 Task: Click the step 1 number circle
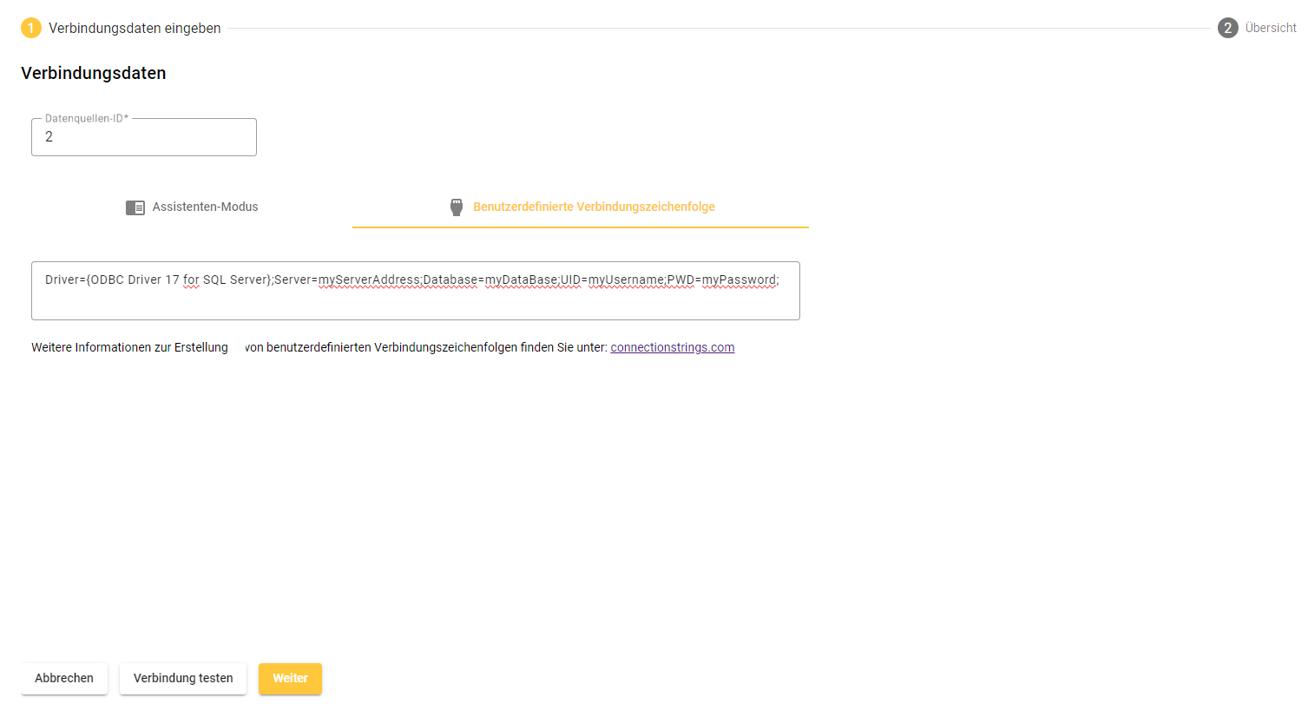point(31,28)
